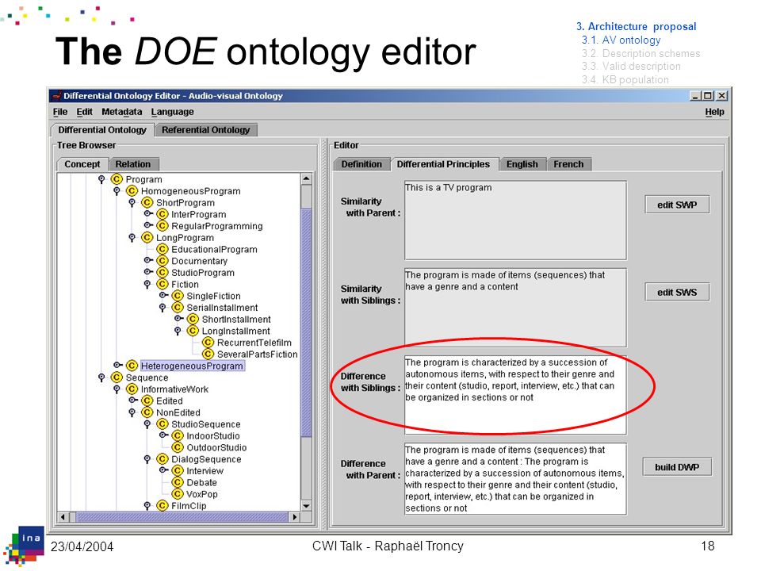The image size is (761, 571).
Task: Click the concept icon beside ShortProgram
Action: coord(147,202)
